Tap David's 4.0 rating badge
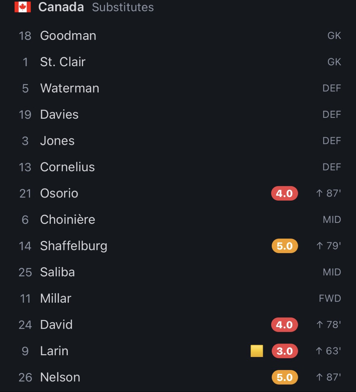Screen dimensions: 356x392 point(284,325)
